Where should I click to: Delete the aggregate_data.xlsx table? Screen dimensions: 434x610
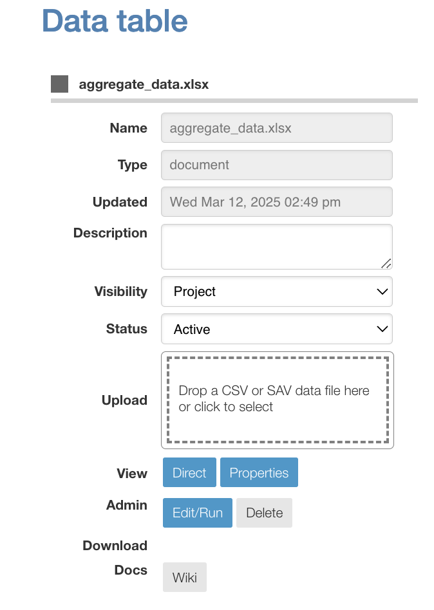264,513
